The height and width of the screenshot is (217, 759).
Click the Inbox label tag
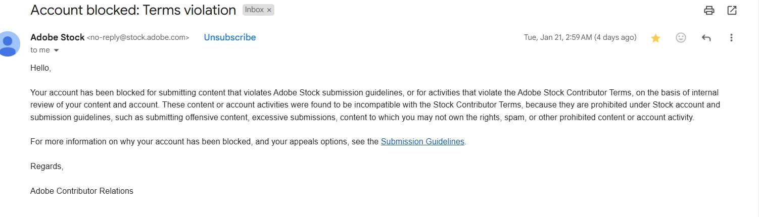point(254,10)
